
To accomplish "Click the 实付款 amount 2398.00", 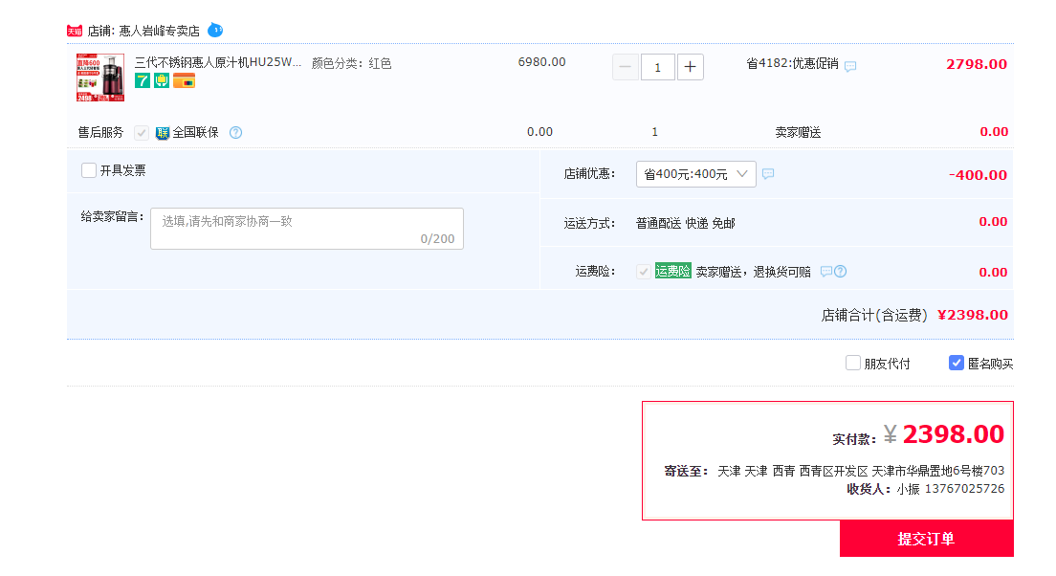I will (953, 434).
